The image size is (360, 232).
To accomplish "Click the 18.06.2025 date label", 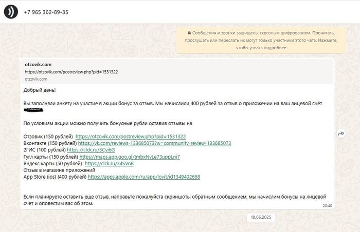I will (261, 217).
